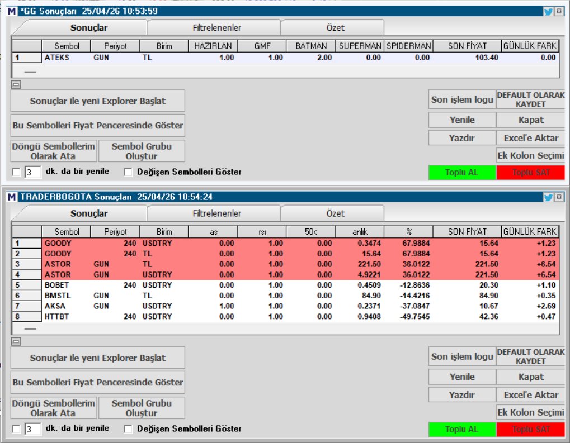Collapse the results panel in TRADERBOGOTA window
The height and width of the screenshot is (443, 570).
point(16,341)
